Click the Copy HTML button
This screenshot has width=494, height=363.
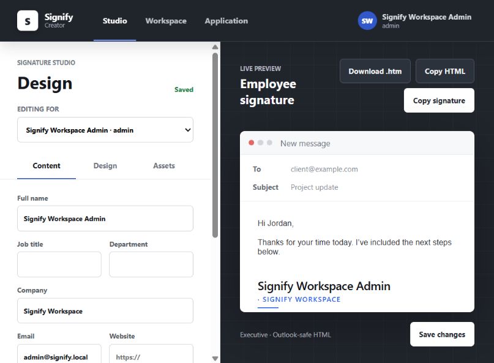(x=445, y=71)
